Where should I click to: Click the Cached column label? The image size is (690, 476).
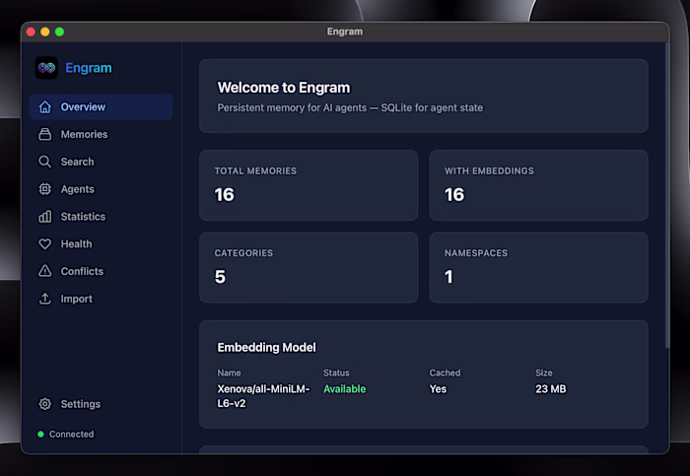[445, 373]
